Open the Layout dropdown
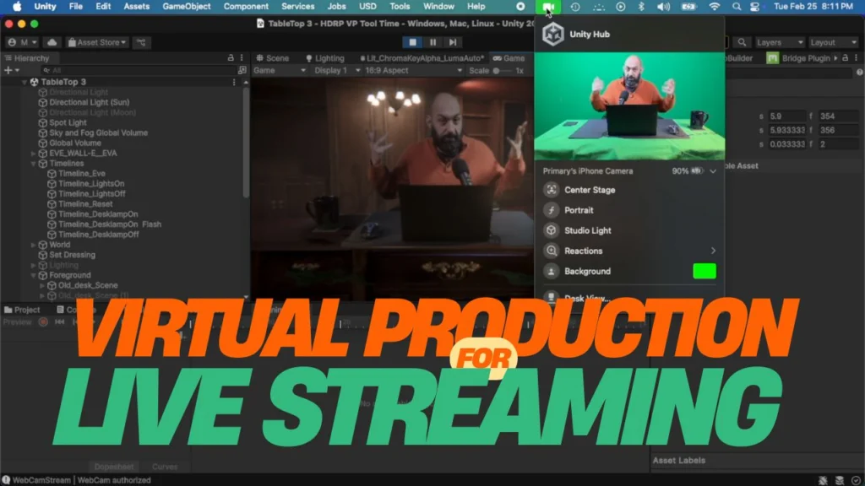The image size is (865, 486). pyautogui.click(x=833, y=42)
